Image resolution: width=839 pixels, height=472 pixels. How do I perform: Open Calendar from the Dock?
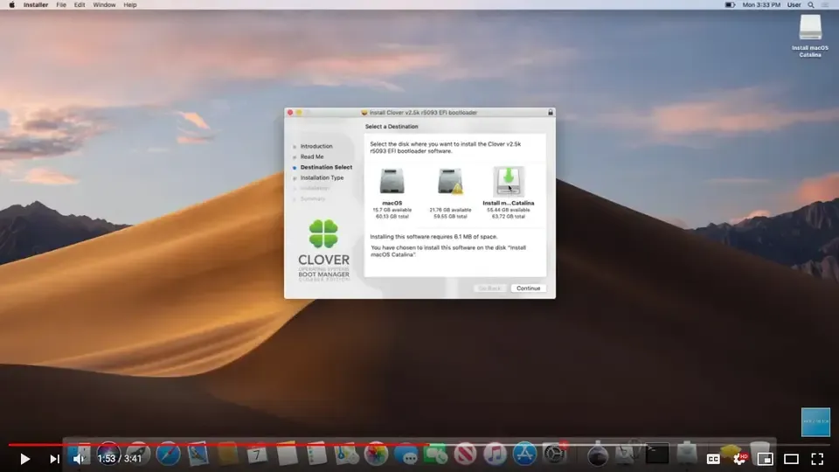257,455
